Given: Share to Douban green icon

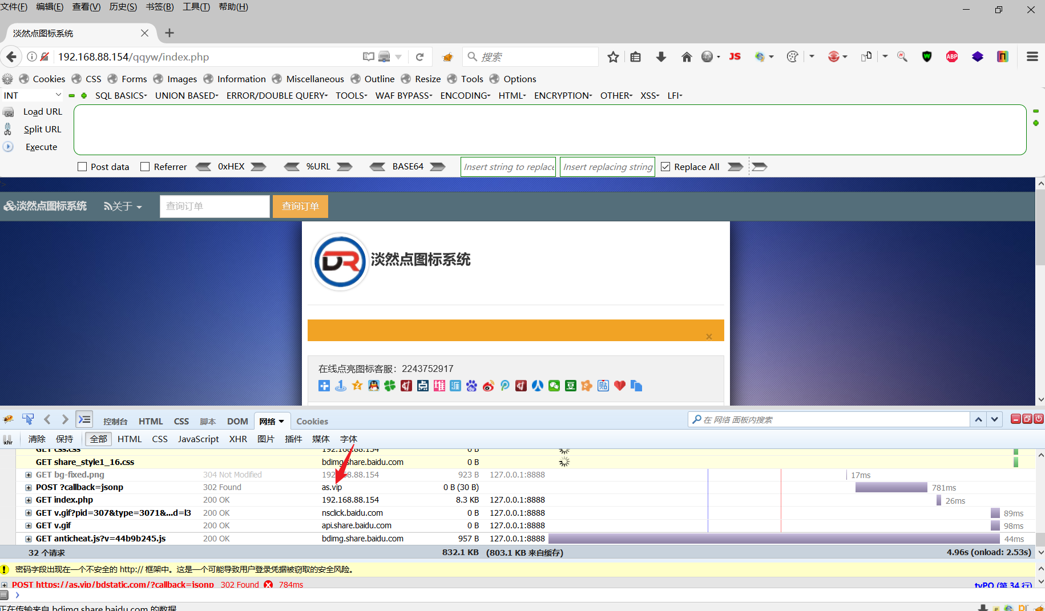Looking at the screenshot, I should coord(570,386).
